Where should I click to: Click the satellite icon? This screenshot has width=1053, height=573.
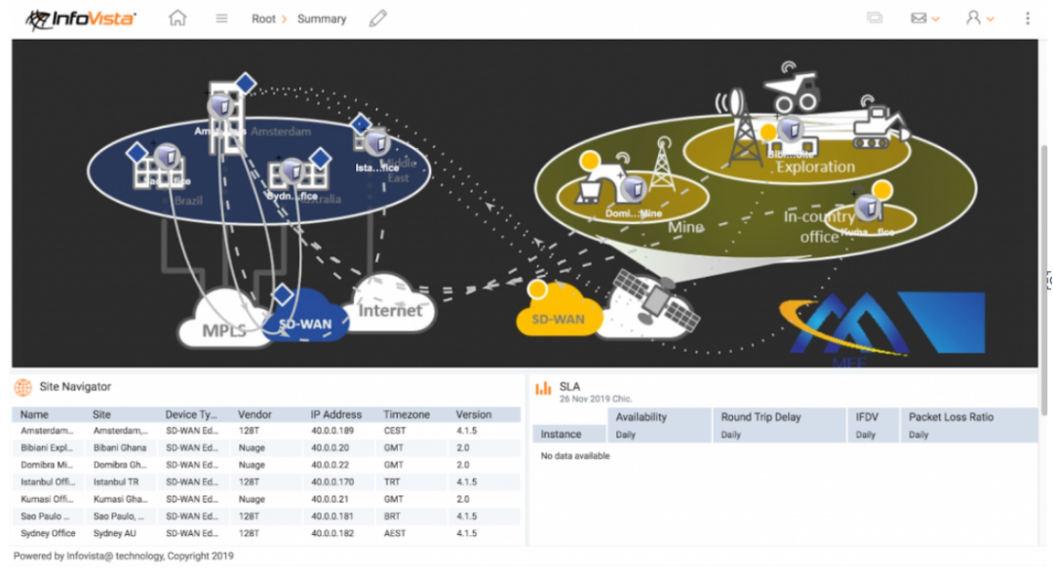pyautogui.click(x=657, y=300)
